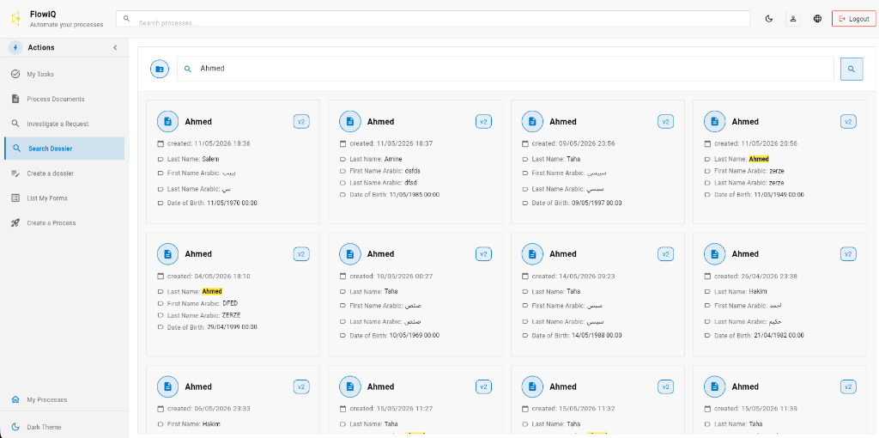This screenshot has width=879, height=438.
Task: Click First Name Arabic: dsfds text
Action: pyautogui.click(x=385, y=171)
